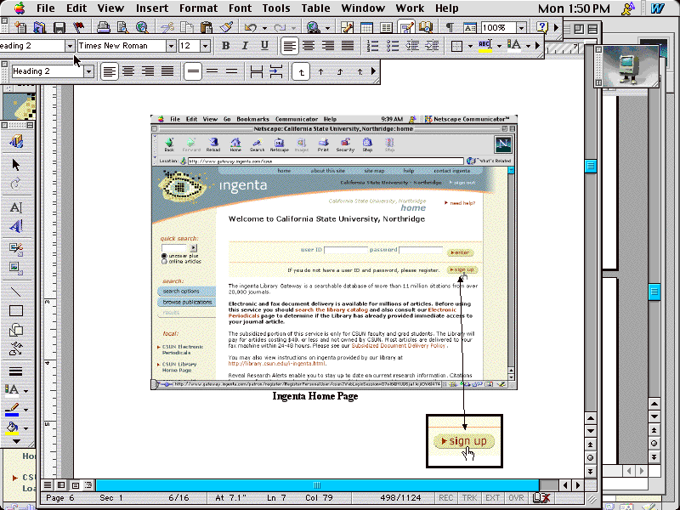Click the horizontal scrollbar's right arrow
This screenshot has height=510, width=680.
pyautogui.click(x=578, y=485)
